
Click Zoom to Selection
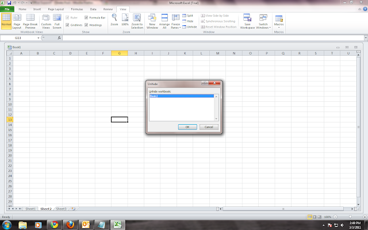pyautogui.click(x=137, y=21)
